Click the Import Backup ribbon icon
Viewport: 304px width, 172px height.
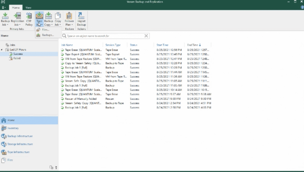[81, 16]
